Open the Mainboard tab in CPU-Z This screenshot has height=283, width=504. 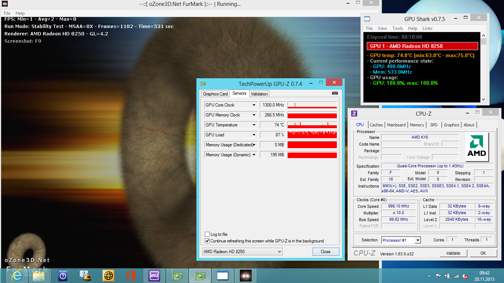[396, 125]
